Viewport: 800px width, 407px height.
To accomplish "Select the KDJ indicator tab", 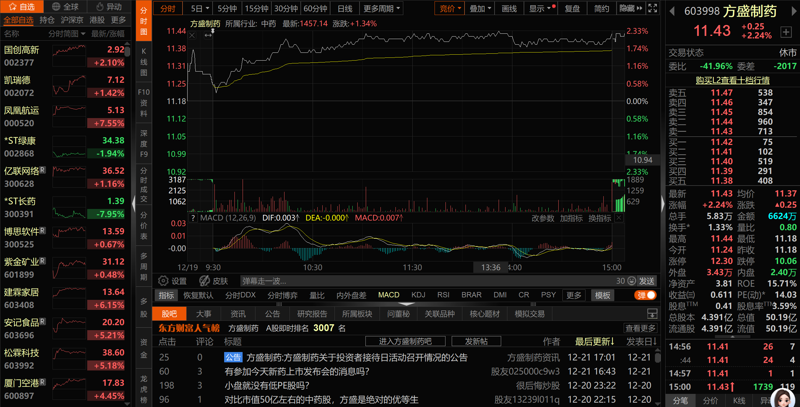I will pyautogui.click(x=418, y=295).
